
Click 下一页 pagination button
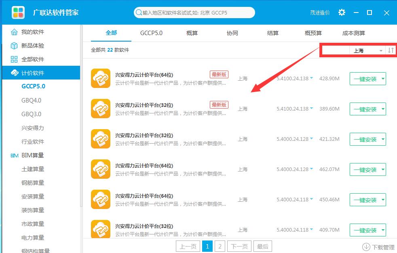(x=239, y=247)
